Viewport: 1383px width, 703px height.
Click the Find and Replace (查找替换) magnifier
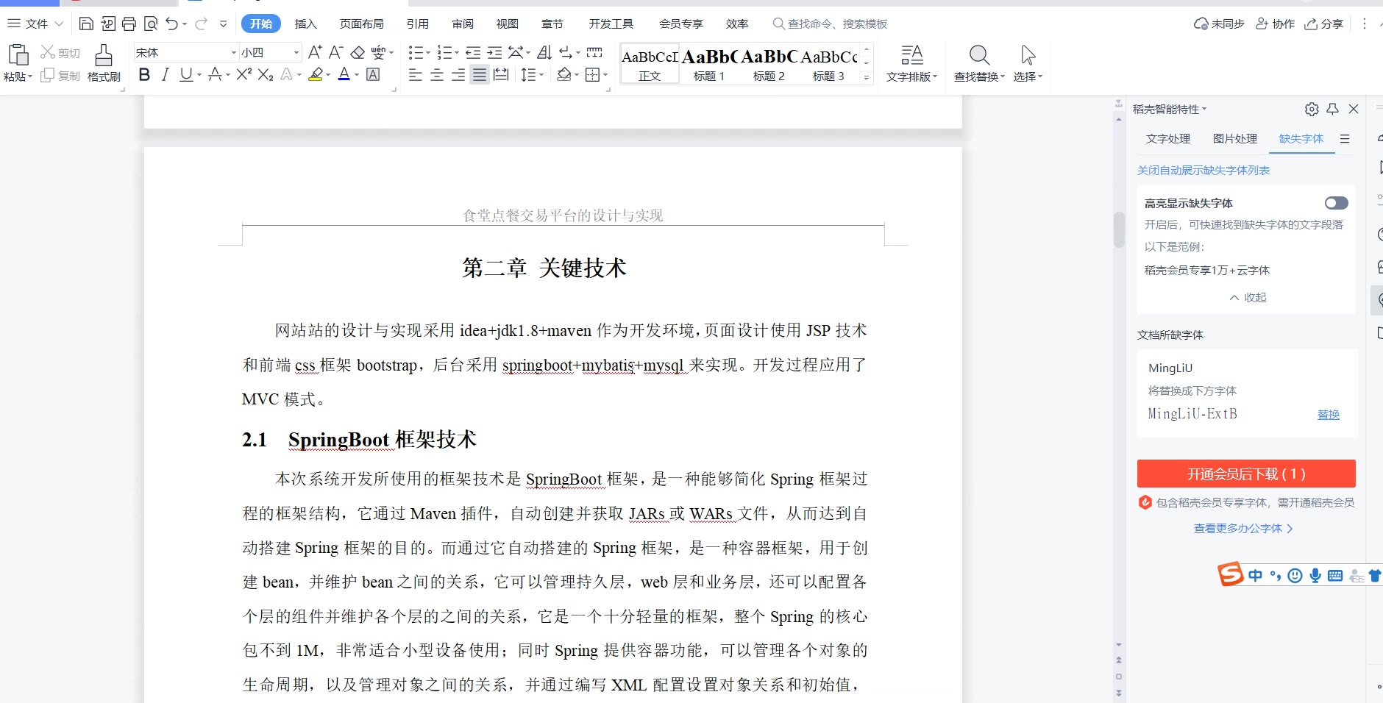[x=979, y=55]
